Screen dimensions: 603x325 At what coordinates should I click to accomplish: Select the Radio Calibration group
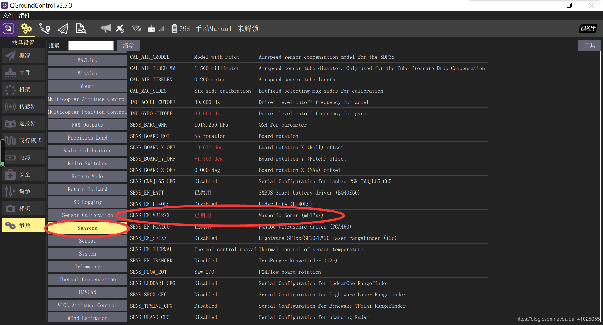coord(87,151)
